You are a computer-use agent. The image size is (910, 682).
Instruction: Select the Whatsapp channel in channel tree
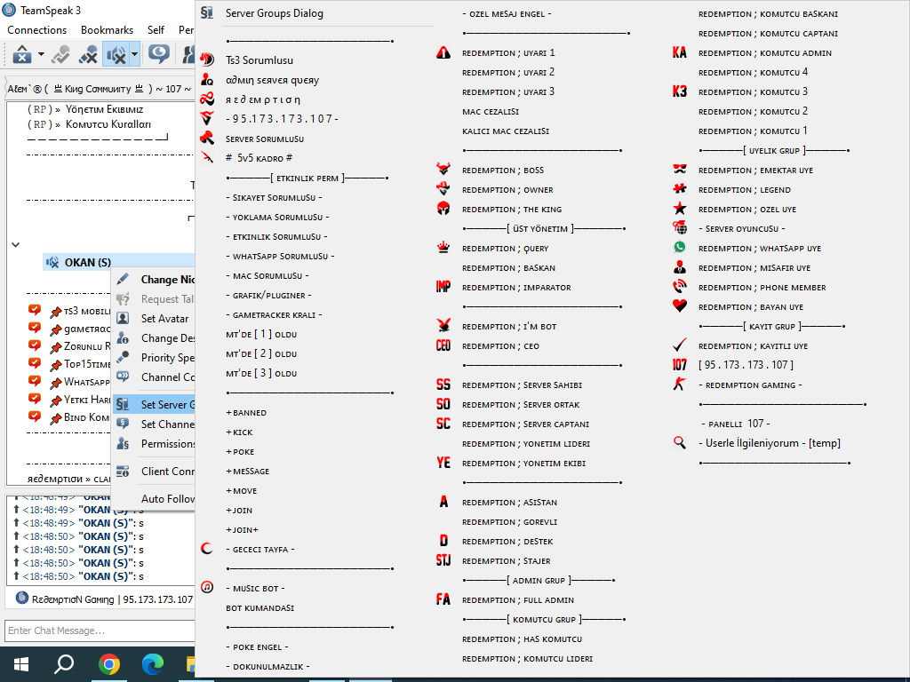coord(86,382)
